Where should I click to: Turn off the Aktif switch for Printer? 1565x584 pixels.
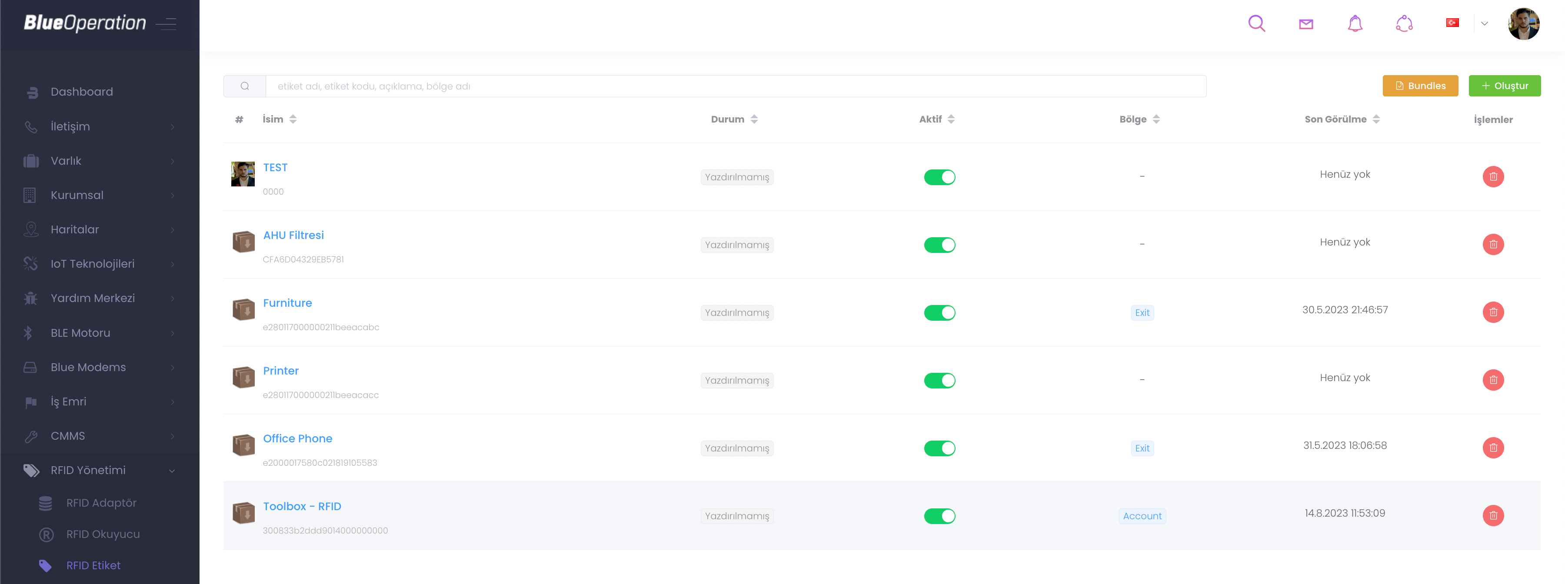click(939, 380)
